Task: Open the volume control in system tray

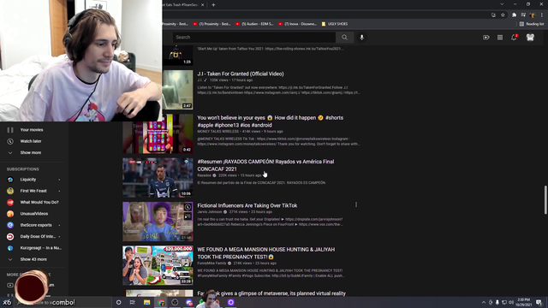Action: (511, 302)
